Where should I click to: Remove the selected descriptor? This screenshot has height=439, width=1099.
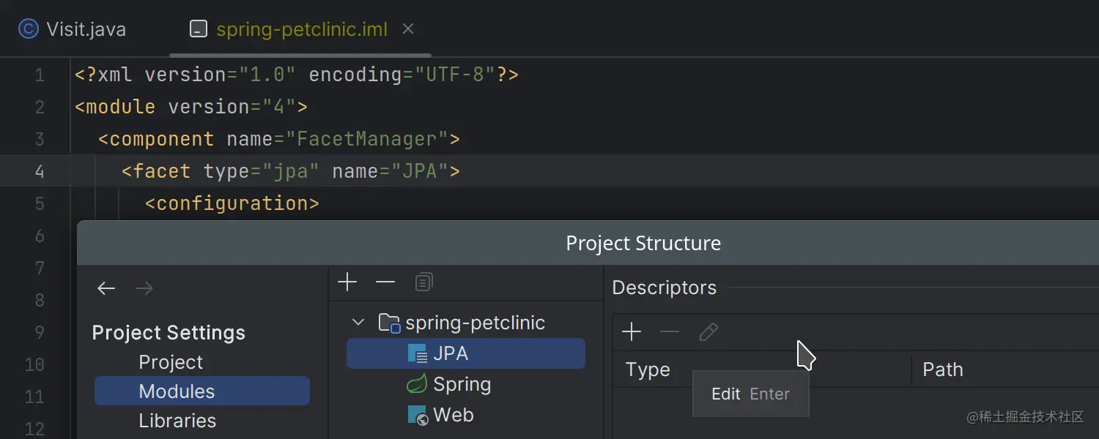(670, 333)
